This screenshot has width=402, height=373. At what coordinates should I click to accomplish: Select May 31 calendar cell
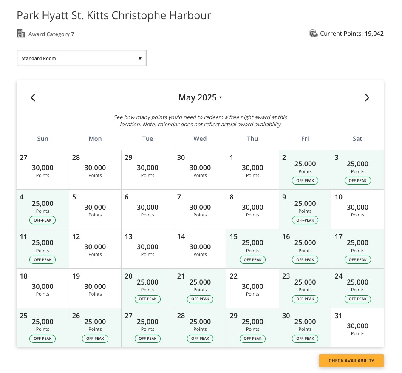click(357, 327)
